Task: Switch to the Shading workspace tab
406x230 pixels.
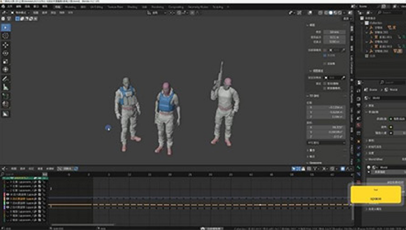Action: point(132,7)
